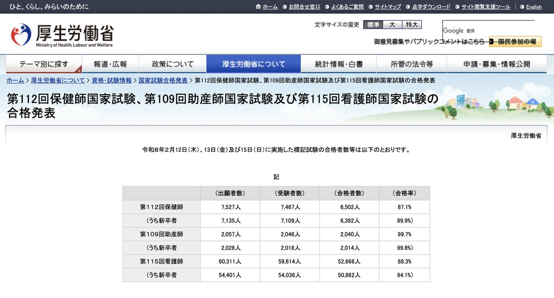Image resolution: width=554 pixels, height=298 pixels.
Task: Open the 点字ダウンロード page
Action: pyautogui.click(x=431, y=6)
